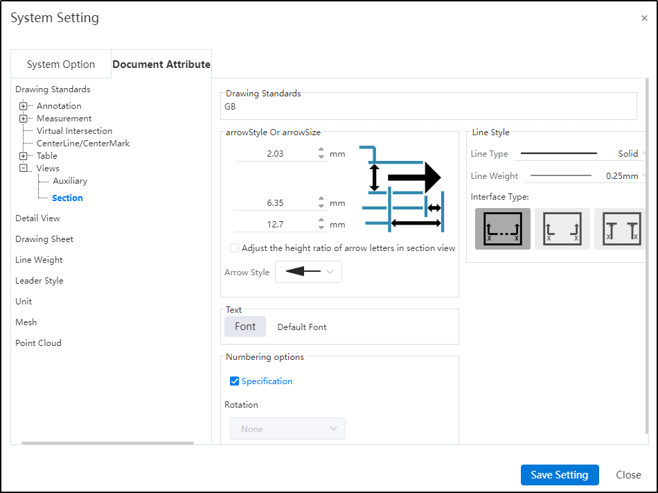Close System Setting with the X icon

click(644, 19)
